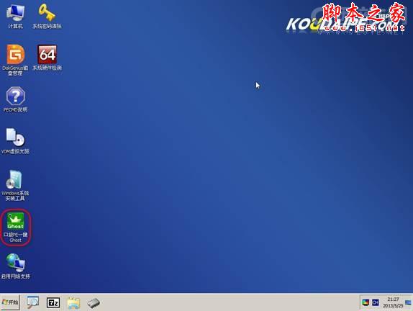Open the clock showing 21:27
The width and height of the screenshot is (413, 311).
coord(393,302)
